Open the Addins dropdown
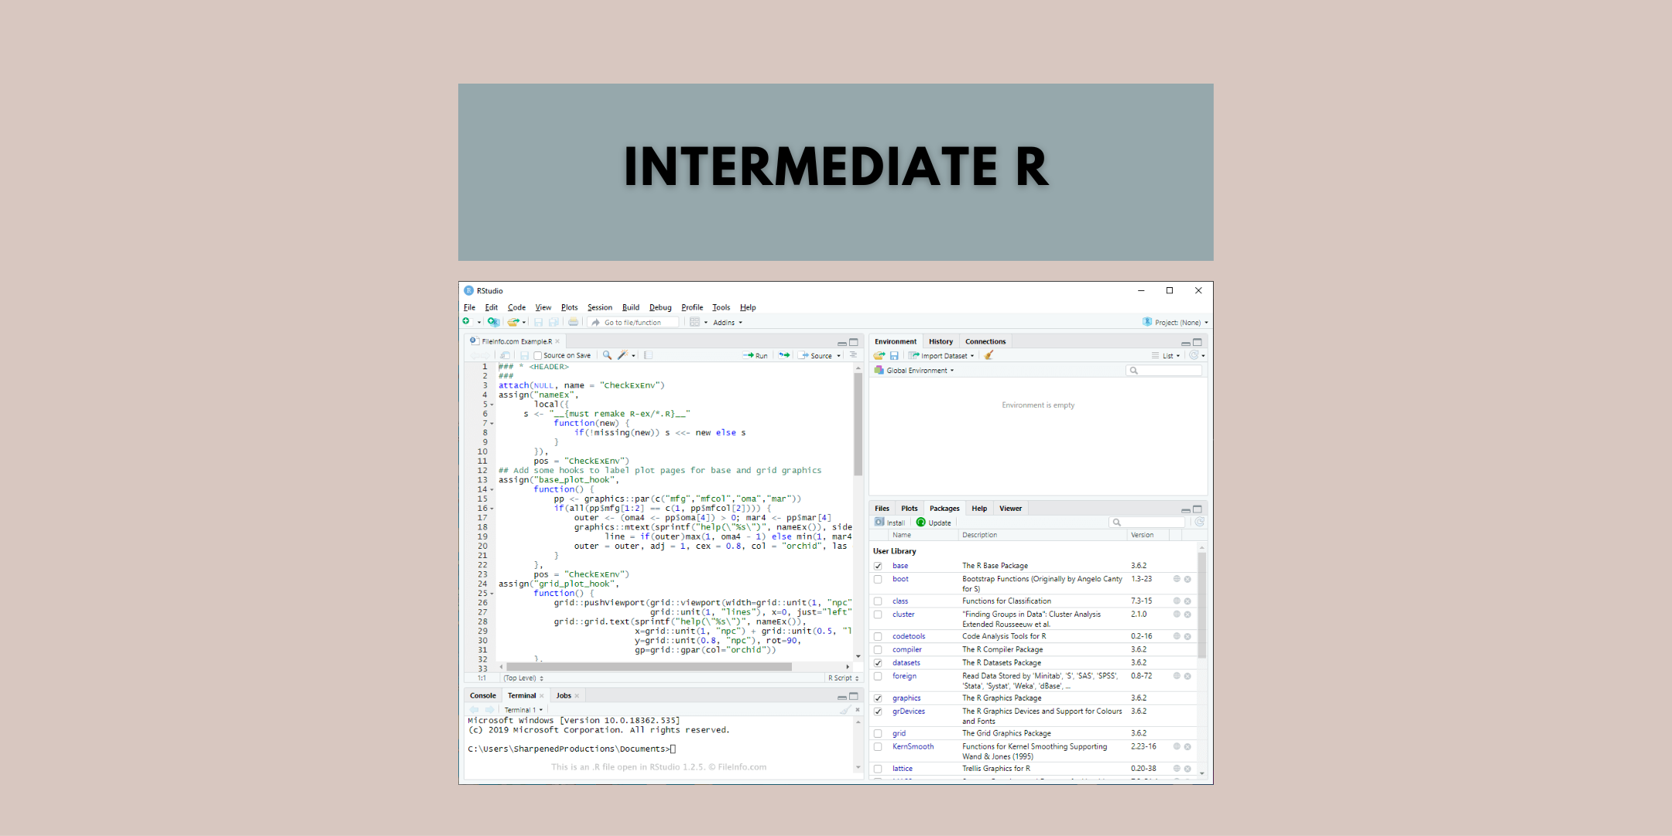The height and width of the screenshot is (836, 1672). [x=727, y=322]
